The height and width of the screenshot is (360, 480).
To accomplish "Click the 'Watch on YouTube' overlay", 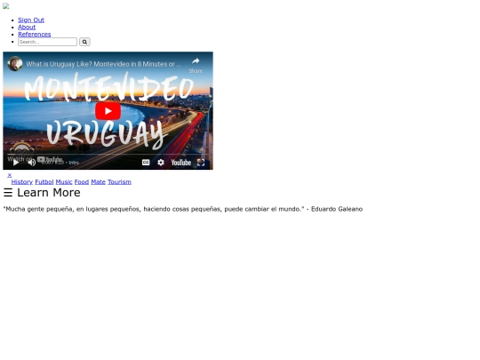I will pyautogui.click(x=35, y=159).
